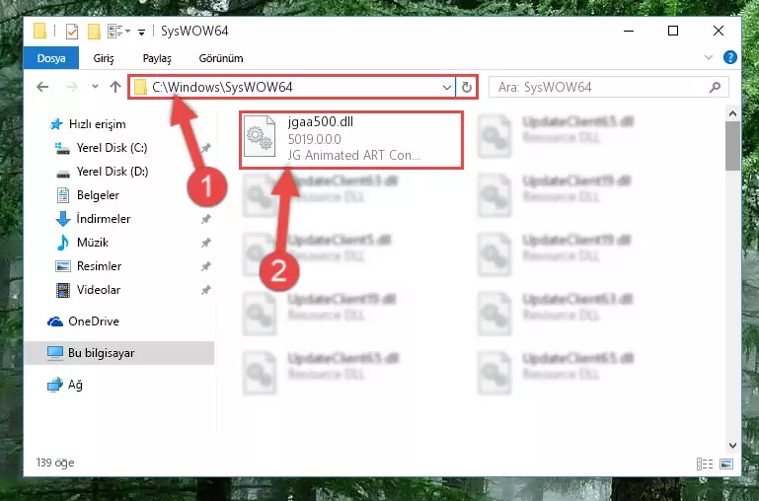Go up one folder level
This screenshot has height=501, width=759.
pyautogui.click(x=115, y=87)
